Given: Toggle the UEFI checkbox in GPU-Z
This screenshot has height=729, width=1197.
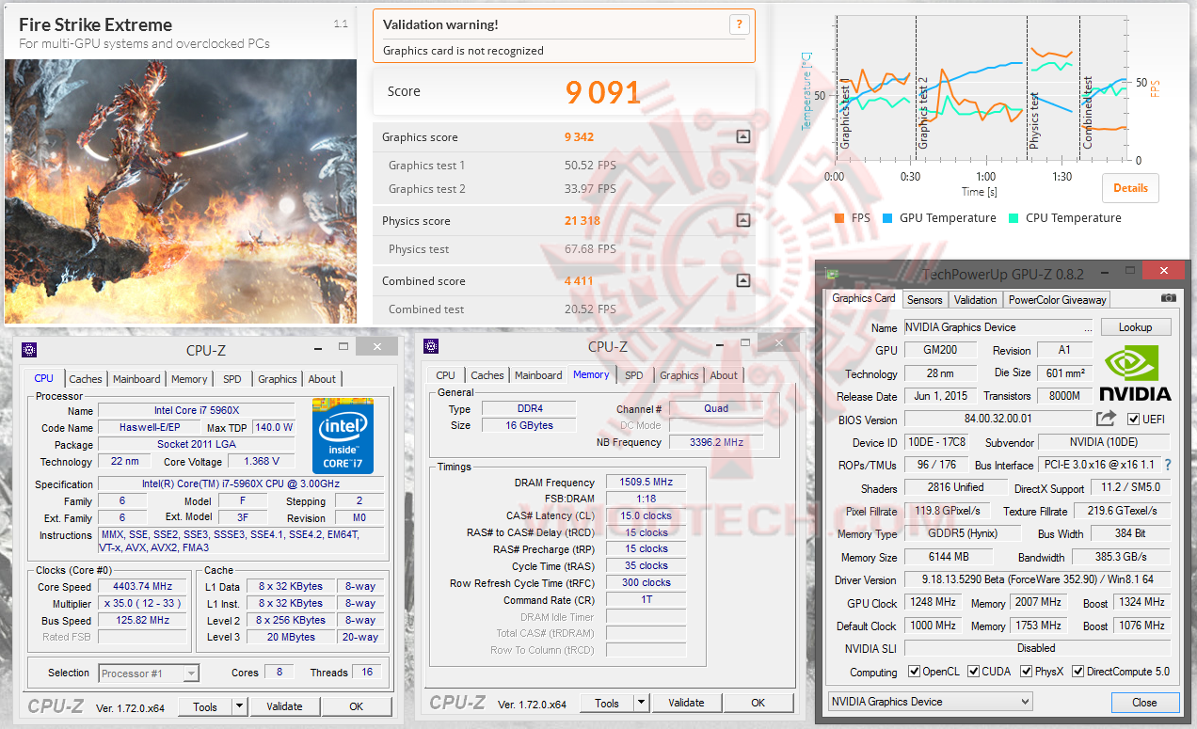Looking at the screenshot, I should pos(1133,420).
